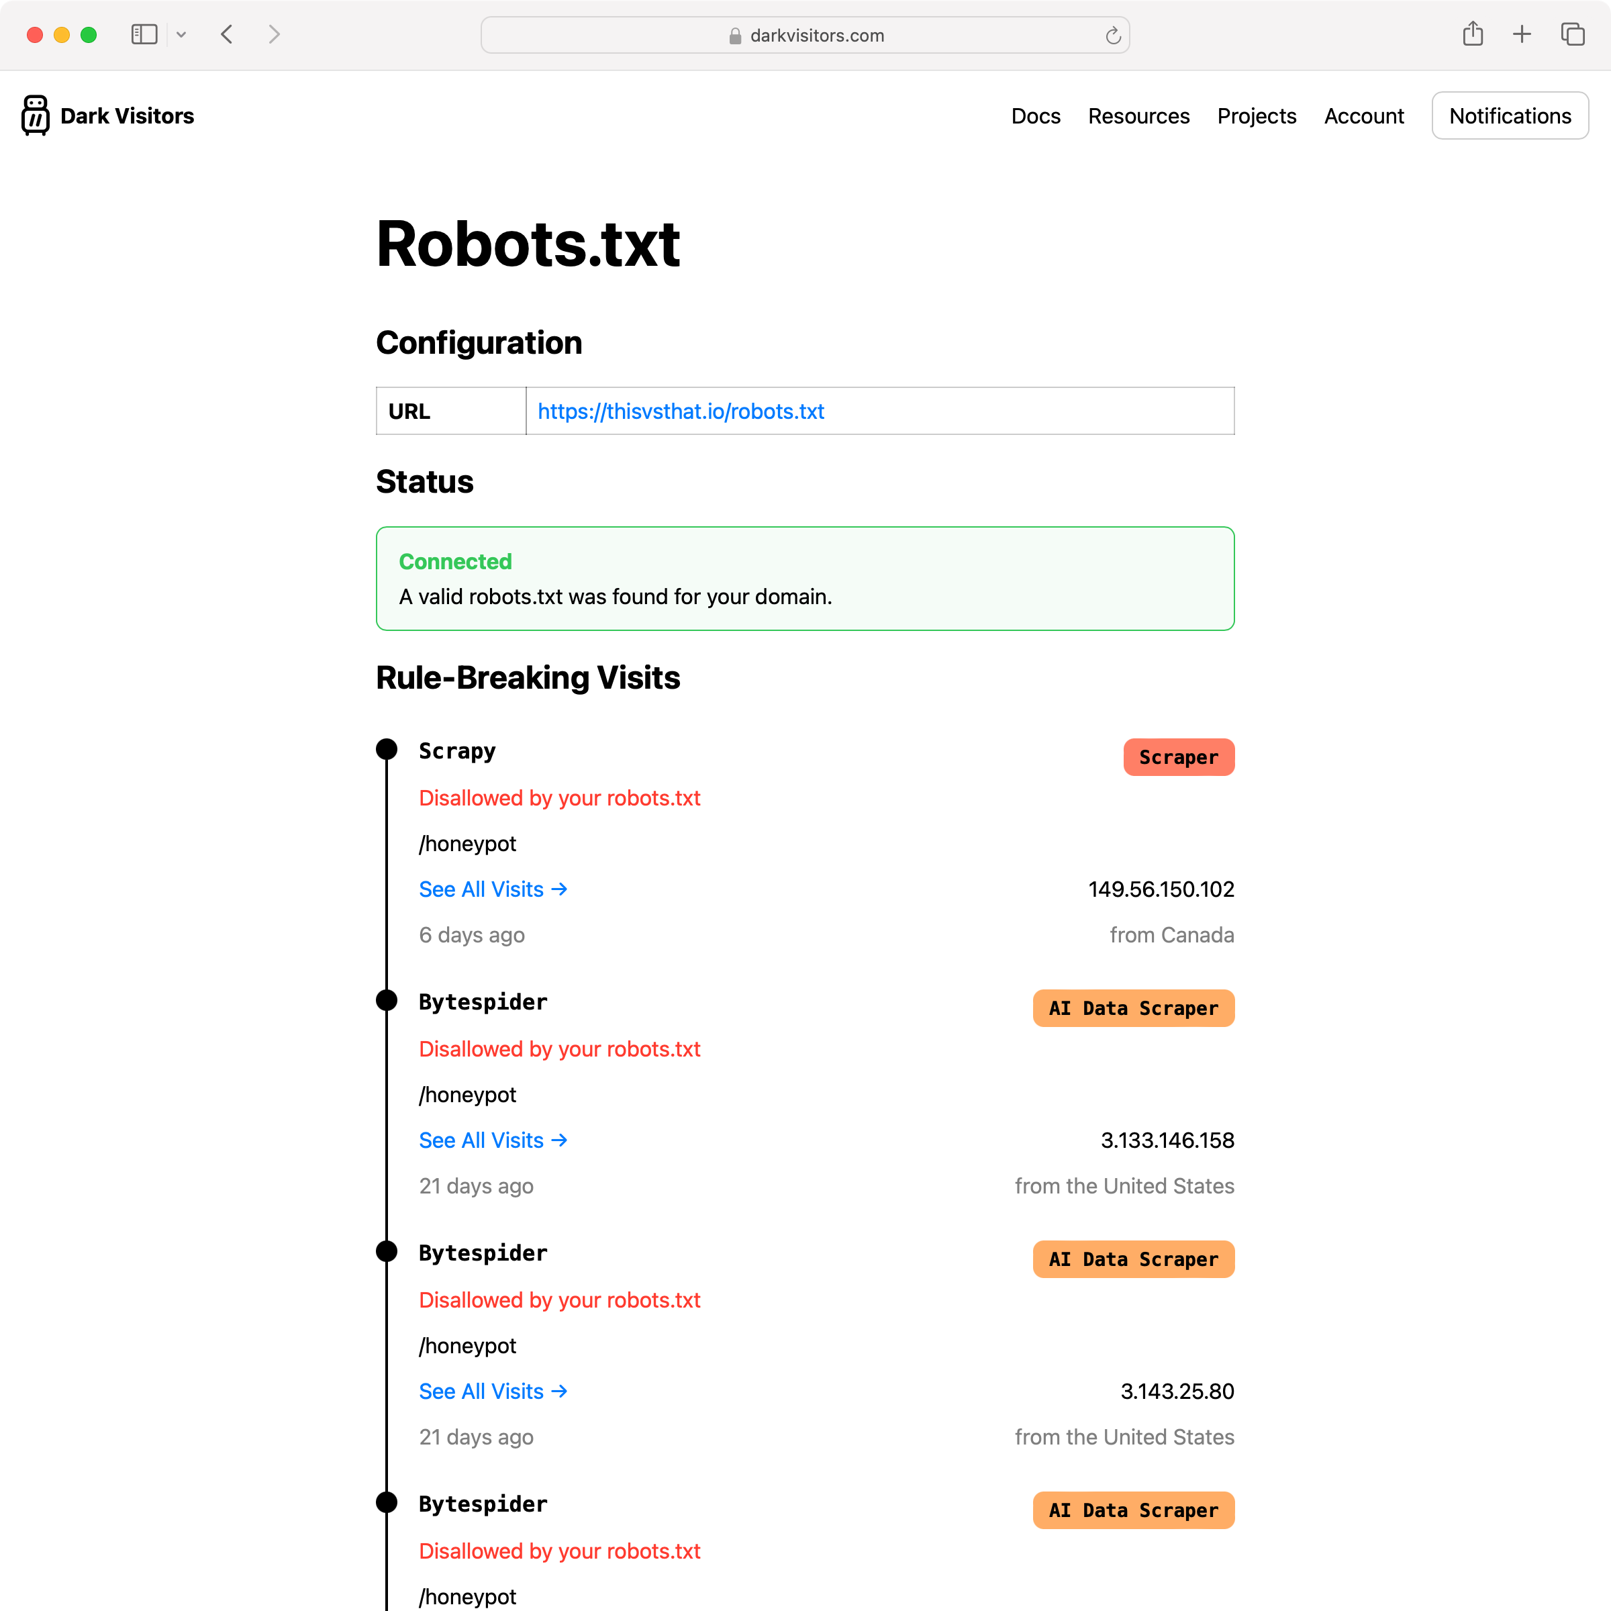Click the green maximize window button
Viewport: 1611px width, 1611px height.
pos(89,35)
